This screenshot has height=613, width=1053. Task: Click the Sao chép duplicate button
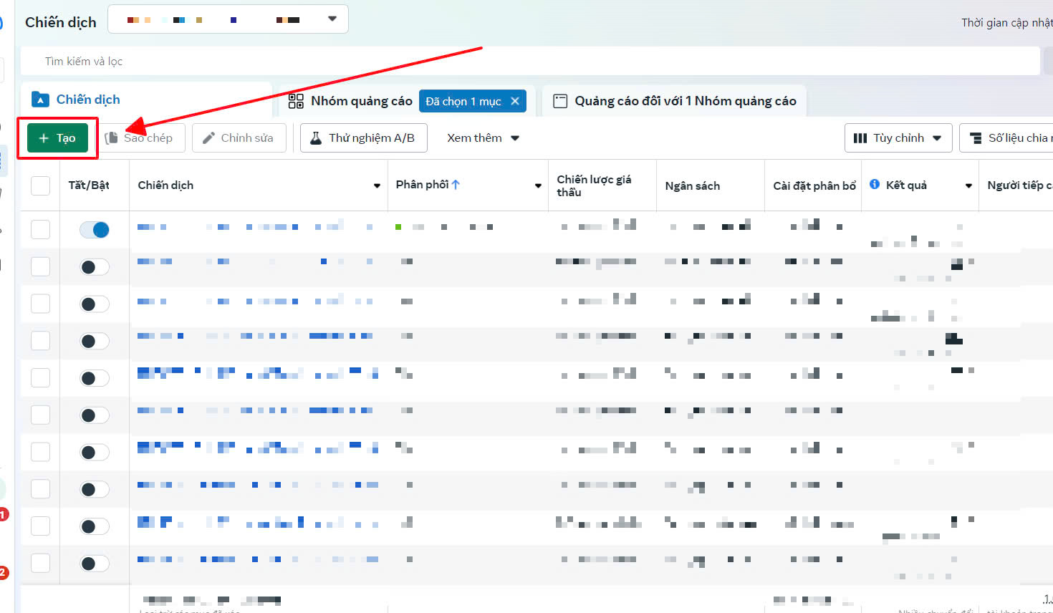pyautogui.click(x=141, y=138)
